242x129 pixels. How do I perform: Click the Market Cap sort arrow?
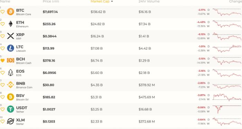[x=112, y=1]
